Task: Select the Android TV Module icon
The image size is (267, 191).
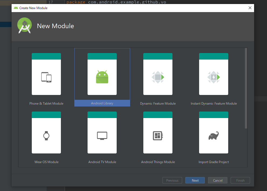Action: pos(102,136)
